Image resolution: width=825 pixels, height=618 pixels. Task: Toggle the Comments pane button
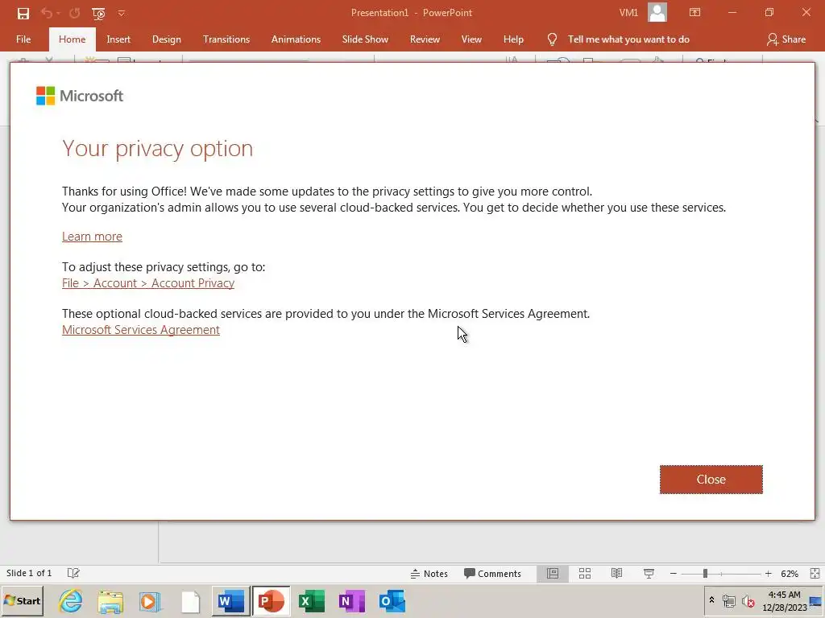tap(492, 573)
